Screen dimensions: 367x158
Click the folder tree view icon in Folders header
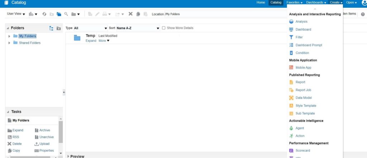[52, 28]
